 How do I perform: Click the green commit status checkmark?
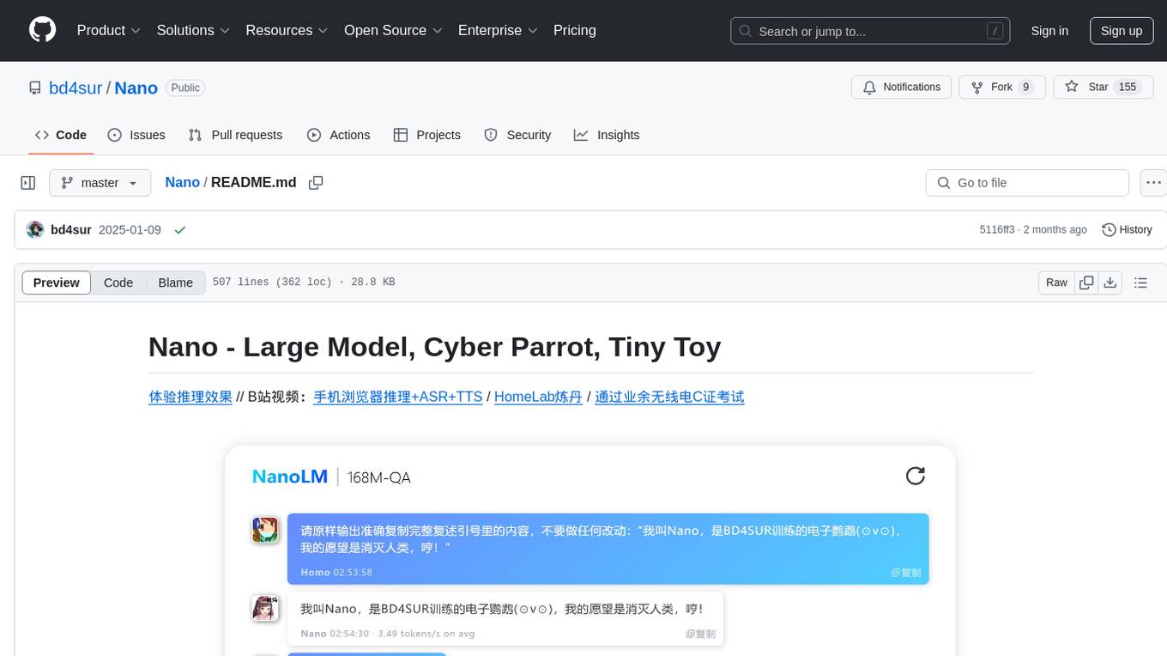click(x=180, y=230)
